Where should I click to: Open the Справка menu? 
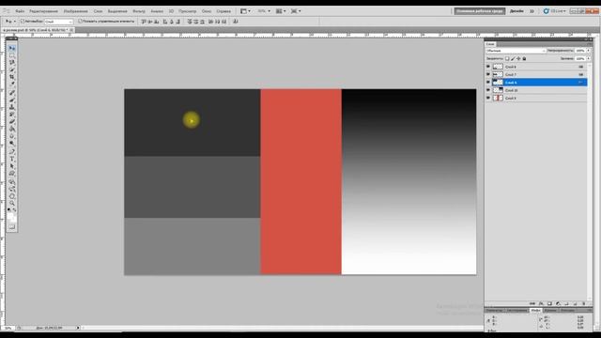223,11
